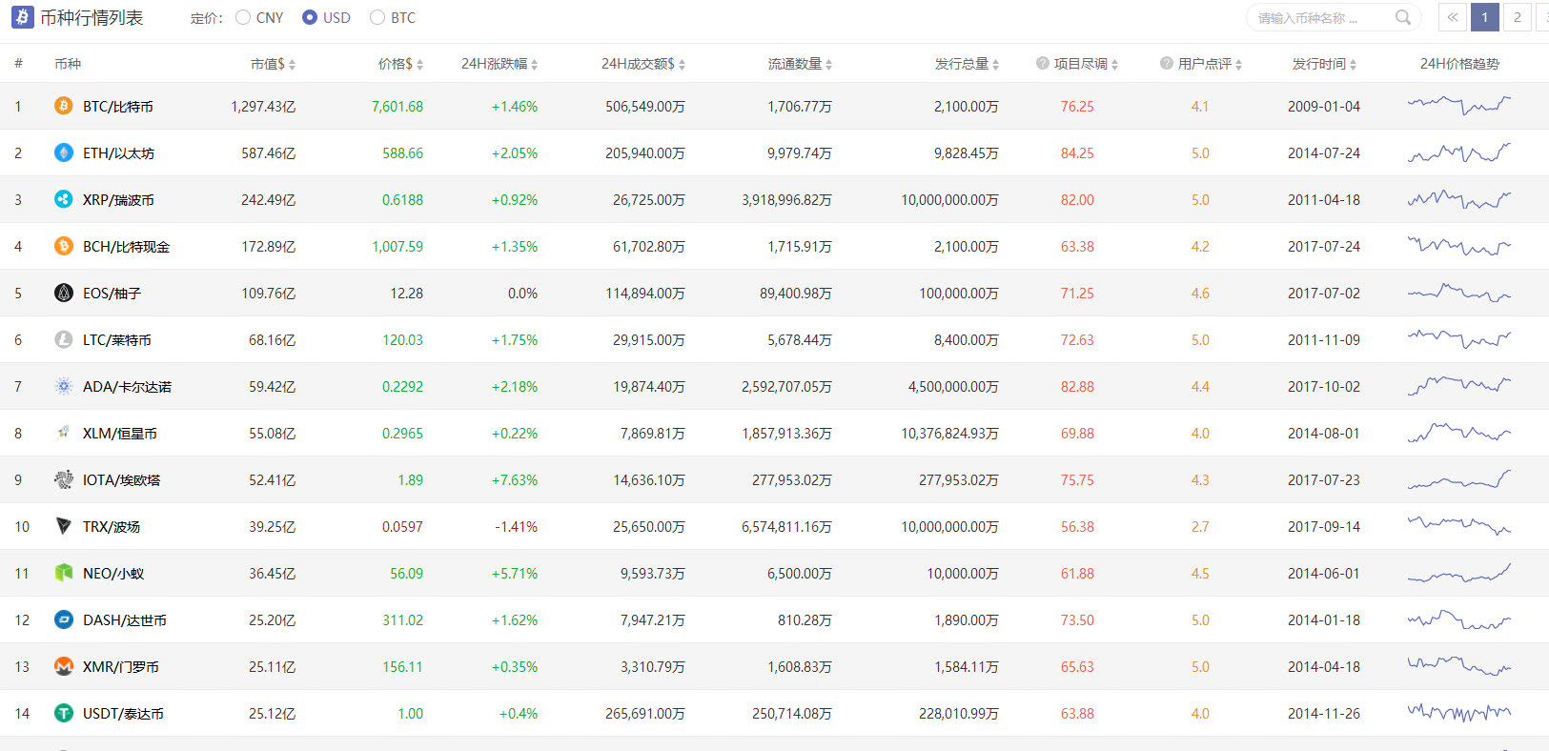This screenshot has width=1549, height=751.
Task: Click the DASH coin icon
Action: click(x=64, y=619)
